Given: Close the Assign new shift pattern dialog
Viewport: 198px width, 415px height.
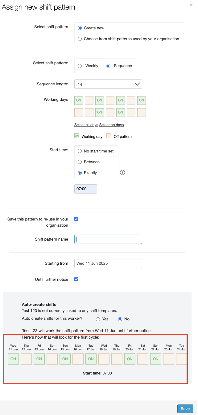Looking at the screenshot, I should (191, 5).
